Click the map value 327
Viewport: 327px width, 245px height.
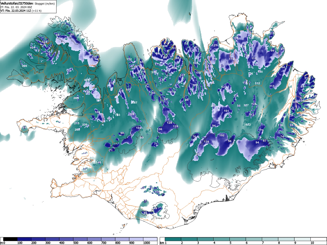click(246, 105)
